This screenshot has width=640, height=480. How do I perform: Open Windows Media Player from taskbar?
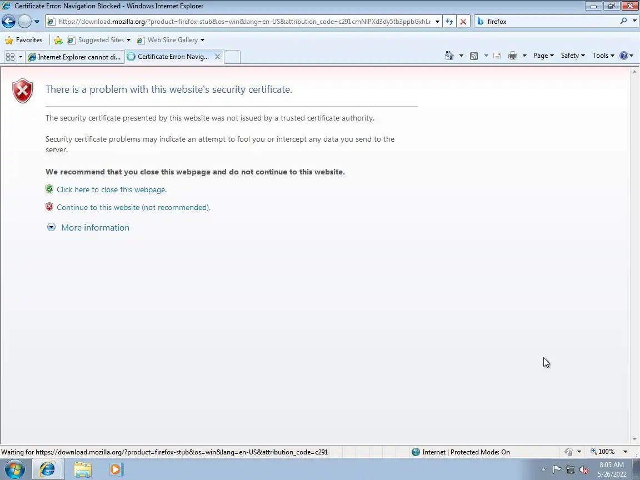click(x=116, y=469)
